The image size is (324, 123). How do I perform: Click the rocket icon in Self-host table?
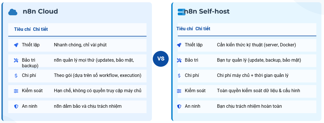[x=179, y=45]
